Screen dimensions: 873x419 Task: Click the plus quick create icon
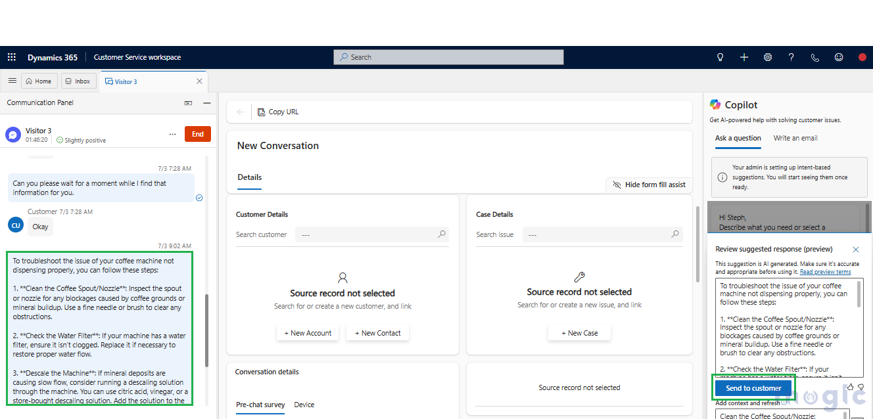coord(744,57)
